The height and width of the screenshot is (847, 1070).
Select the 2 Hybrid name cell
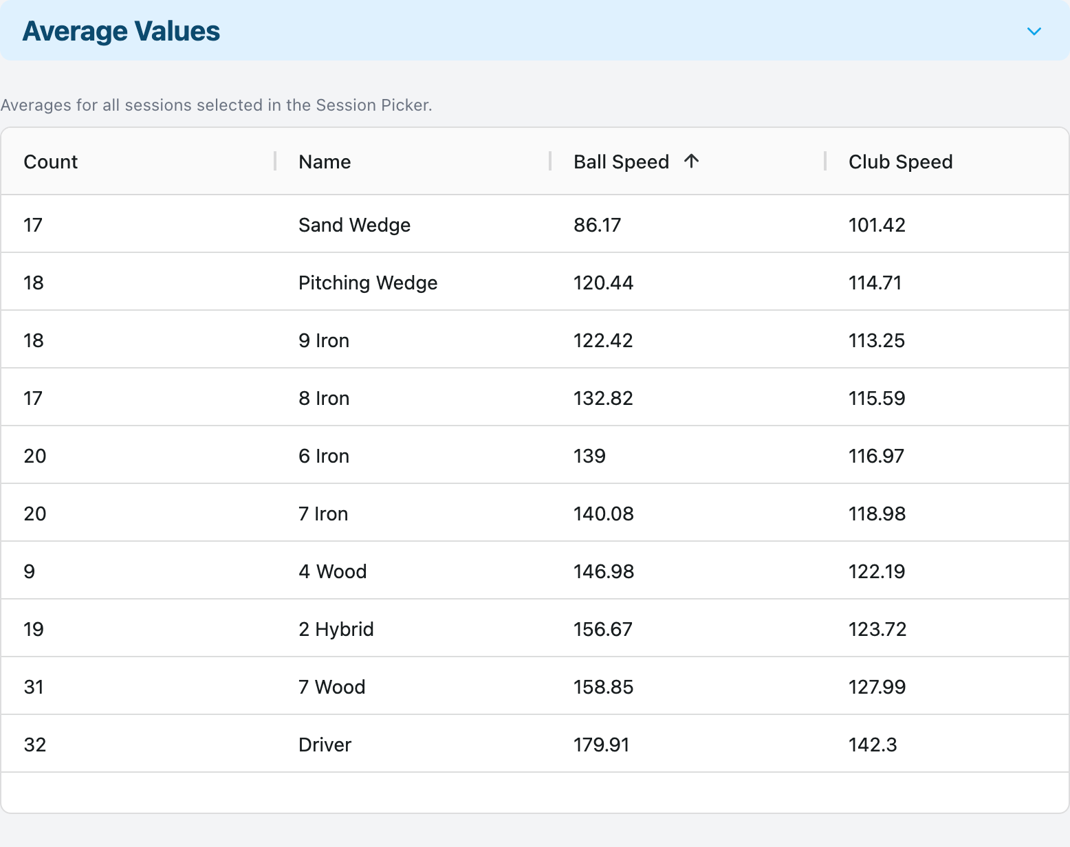pyautogui.click(x=336, y=629)
